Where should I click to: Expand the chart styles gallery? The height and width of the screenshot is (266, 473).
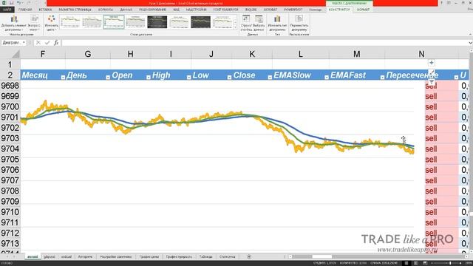[236, 27]
